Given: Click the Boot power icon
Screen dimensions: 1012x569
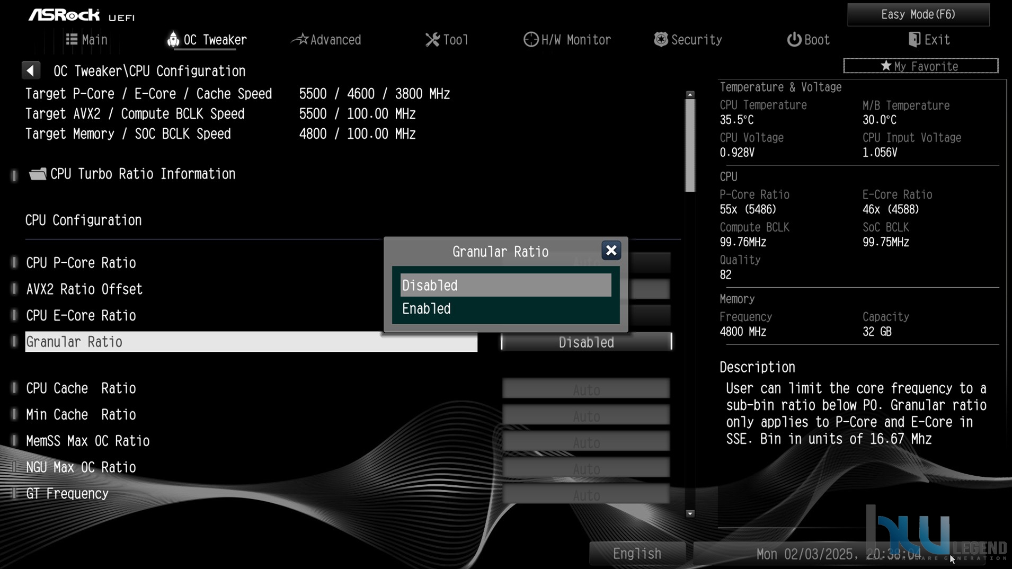Looking at the screenshot, I should [794, 40].
